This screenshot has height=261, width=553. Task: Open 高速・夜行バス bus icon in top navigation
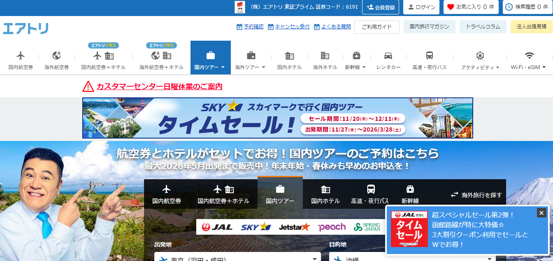[429, 55]
